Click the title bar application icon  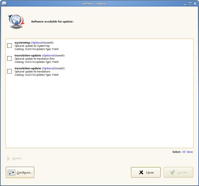[4, 4]
